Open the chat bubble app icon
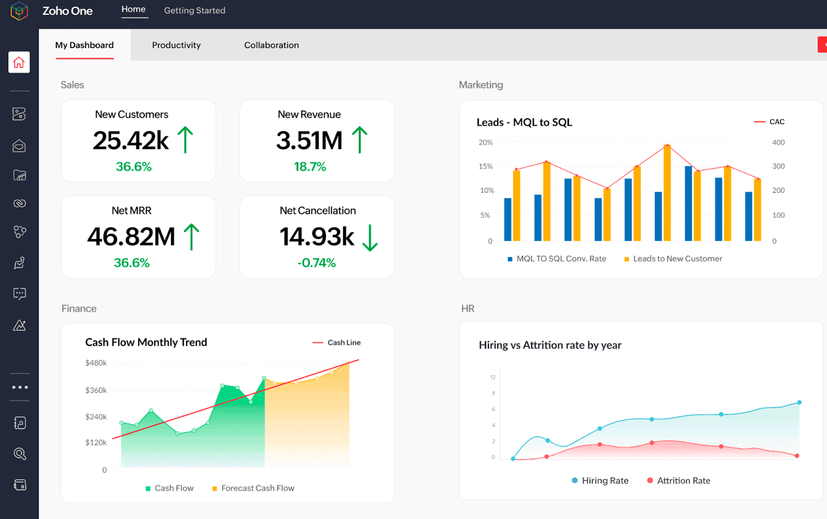This screenshot has width=827, height=519. click(19, 294)
